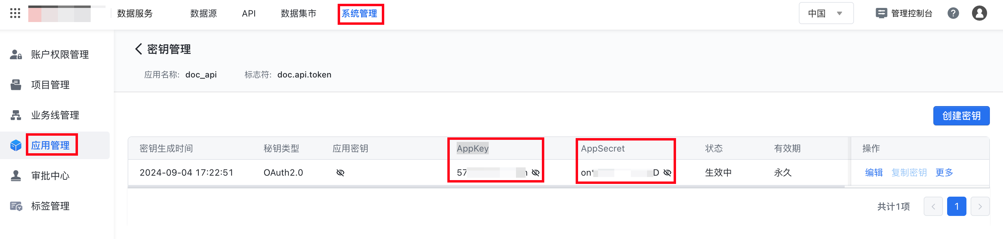
Task: Click the help question mark icon
Action: tap(953, 13)
